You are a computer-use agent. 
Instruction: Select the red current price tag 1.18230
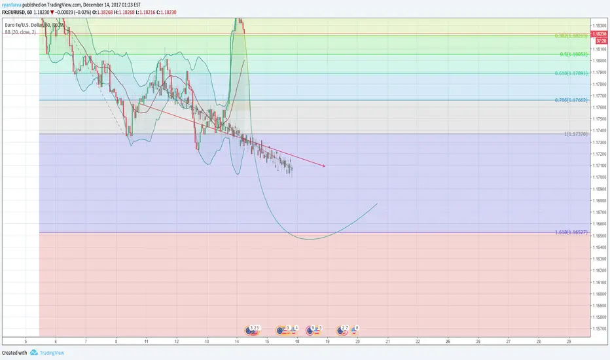point(599,34)
